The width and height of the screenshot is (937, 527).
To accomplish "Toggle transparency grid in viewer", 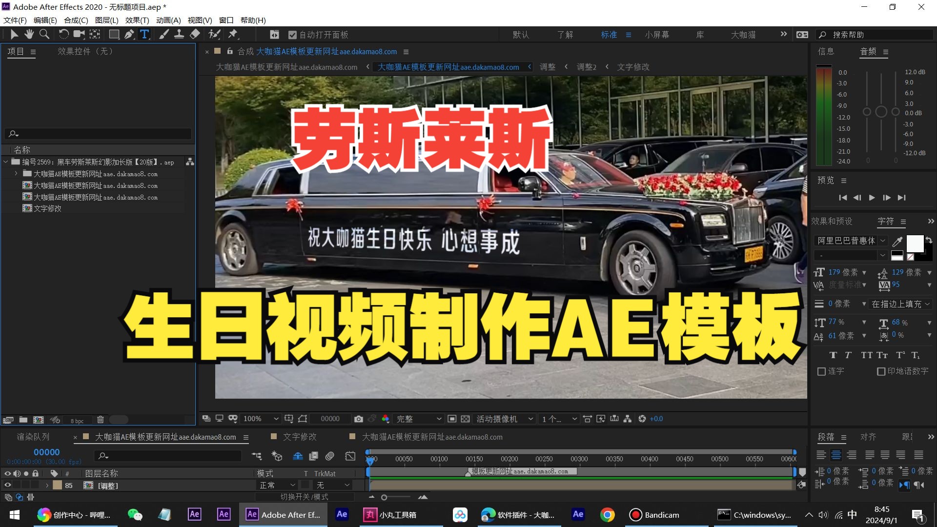I will [x=466, y=419].
